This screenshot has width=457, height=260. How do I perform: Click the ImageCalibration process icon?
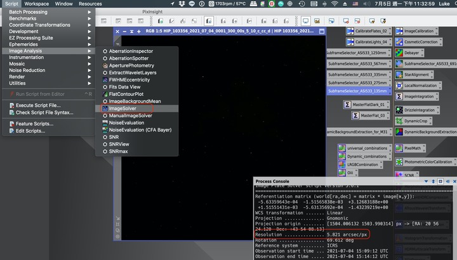click(416, 31)
